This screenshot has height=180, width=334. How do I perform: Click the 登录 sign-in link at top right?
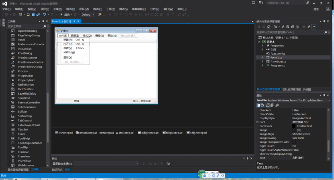click(x=316, y=9)
